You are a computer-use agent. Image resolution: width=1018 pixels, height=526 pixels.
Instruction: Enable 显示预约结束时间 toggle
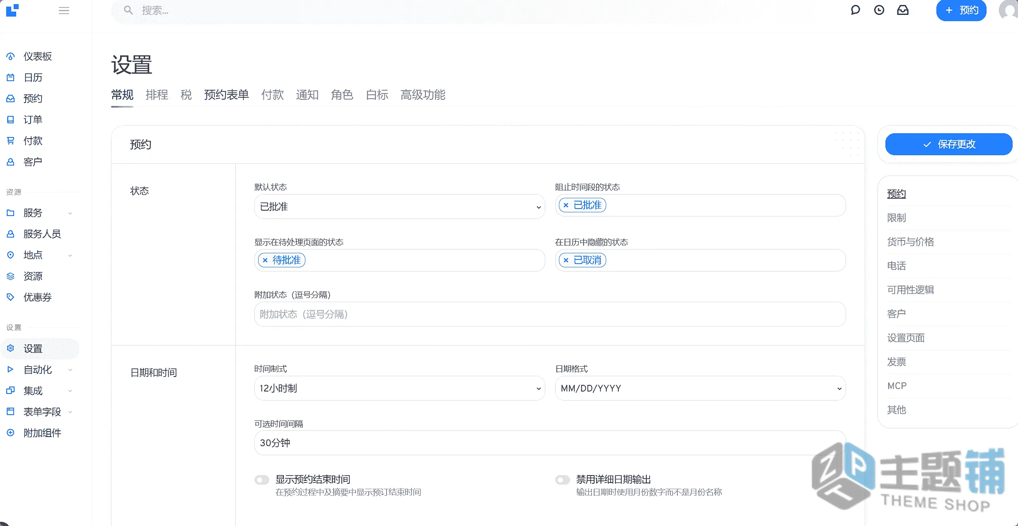coord(262,480)
